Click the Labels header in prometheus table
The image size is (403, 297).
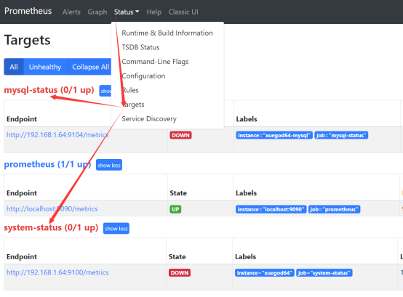246,193
